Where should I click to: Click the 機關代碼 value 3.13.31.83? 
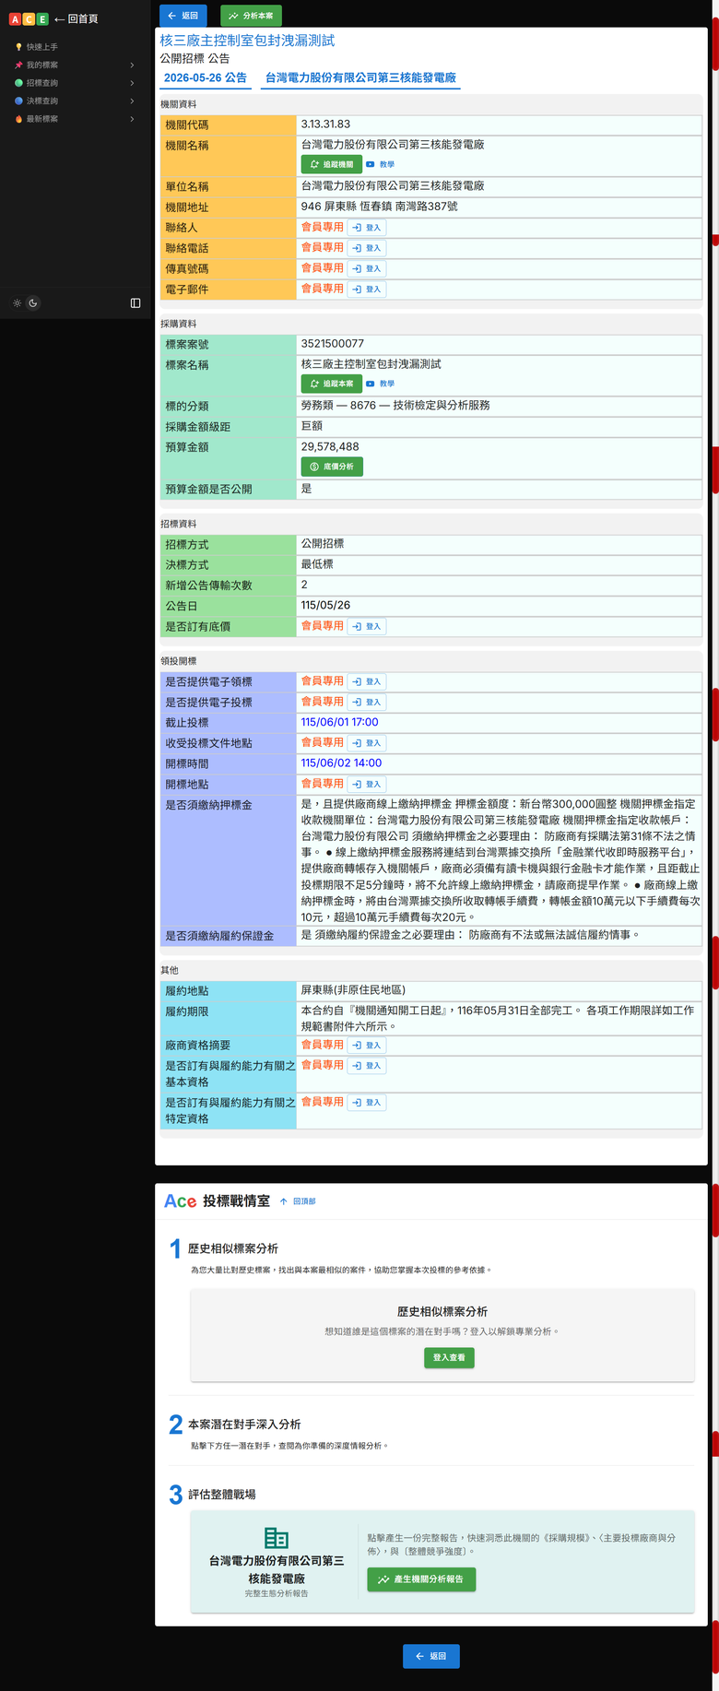(x=325, y=124)
